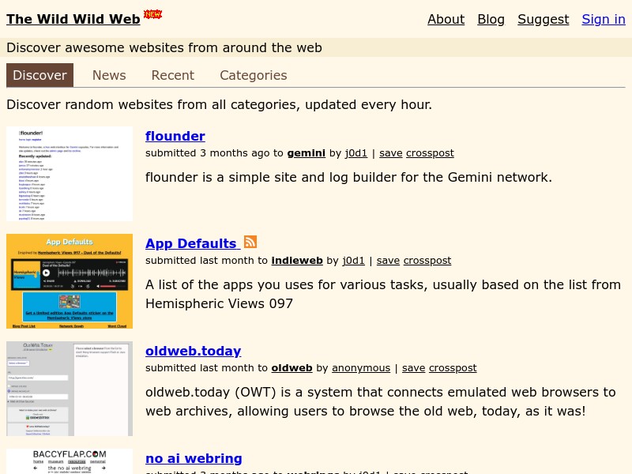Switch to the Recent tab
The height and width of the screenshot is (474, 632).
(x=173, y=75)
